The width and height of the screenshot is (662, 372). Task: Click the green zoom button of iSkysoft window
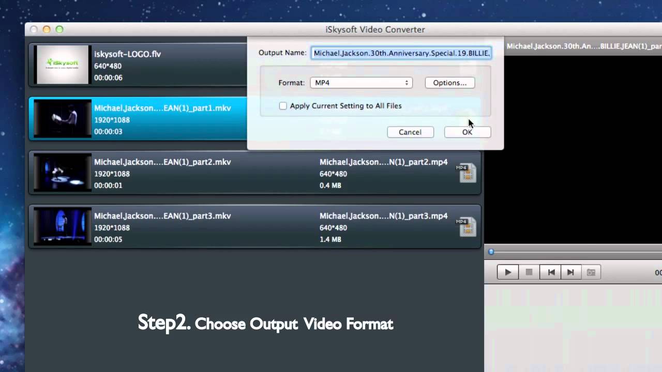click(59, 29)
